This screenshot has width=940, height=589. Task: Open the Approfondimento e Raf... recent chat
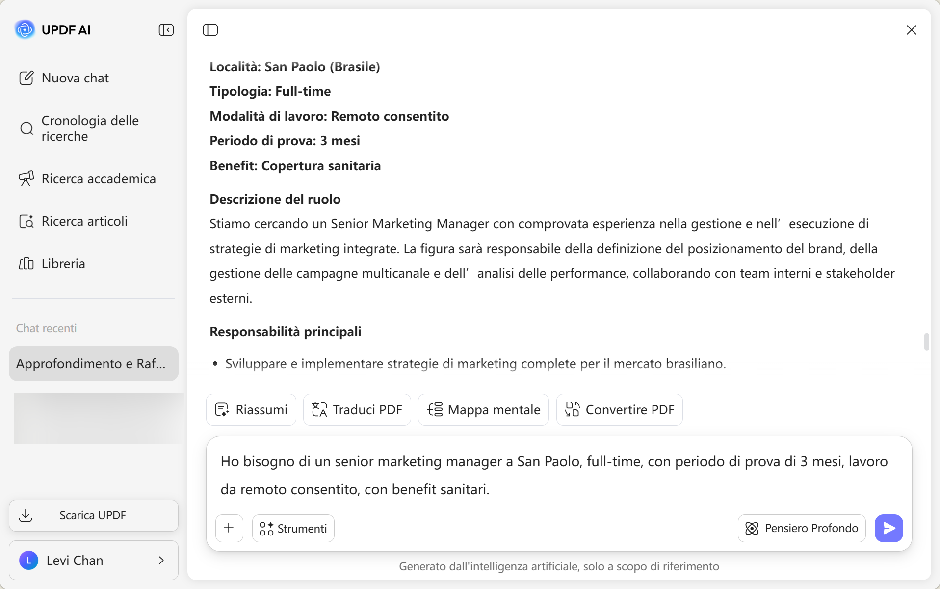tap(94, 364)
